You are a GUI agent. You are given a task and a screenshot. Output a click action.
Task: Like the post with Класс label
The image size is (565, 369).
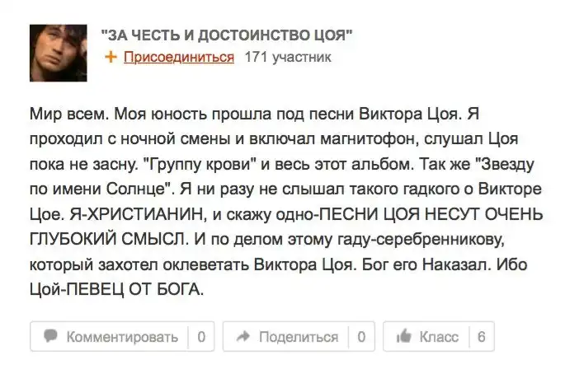(439, 337)
